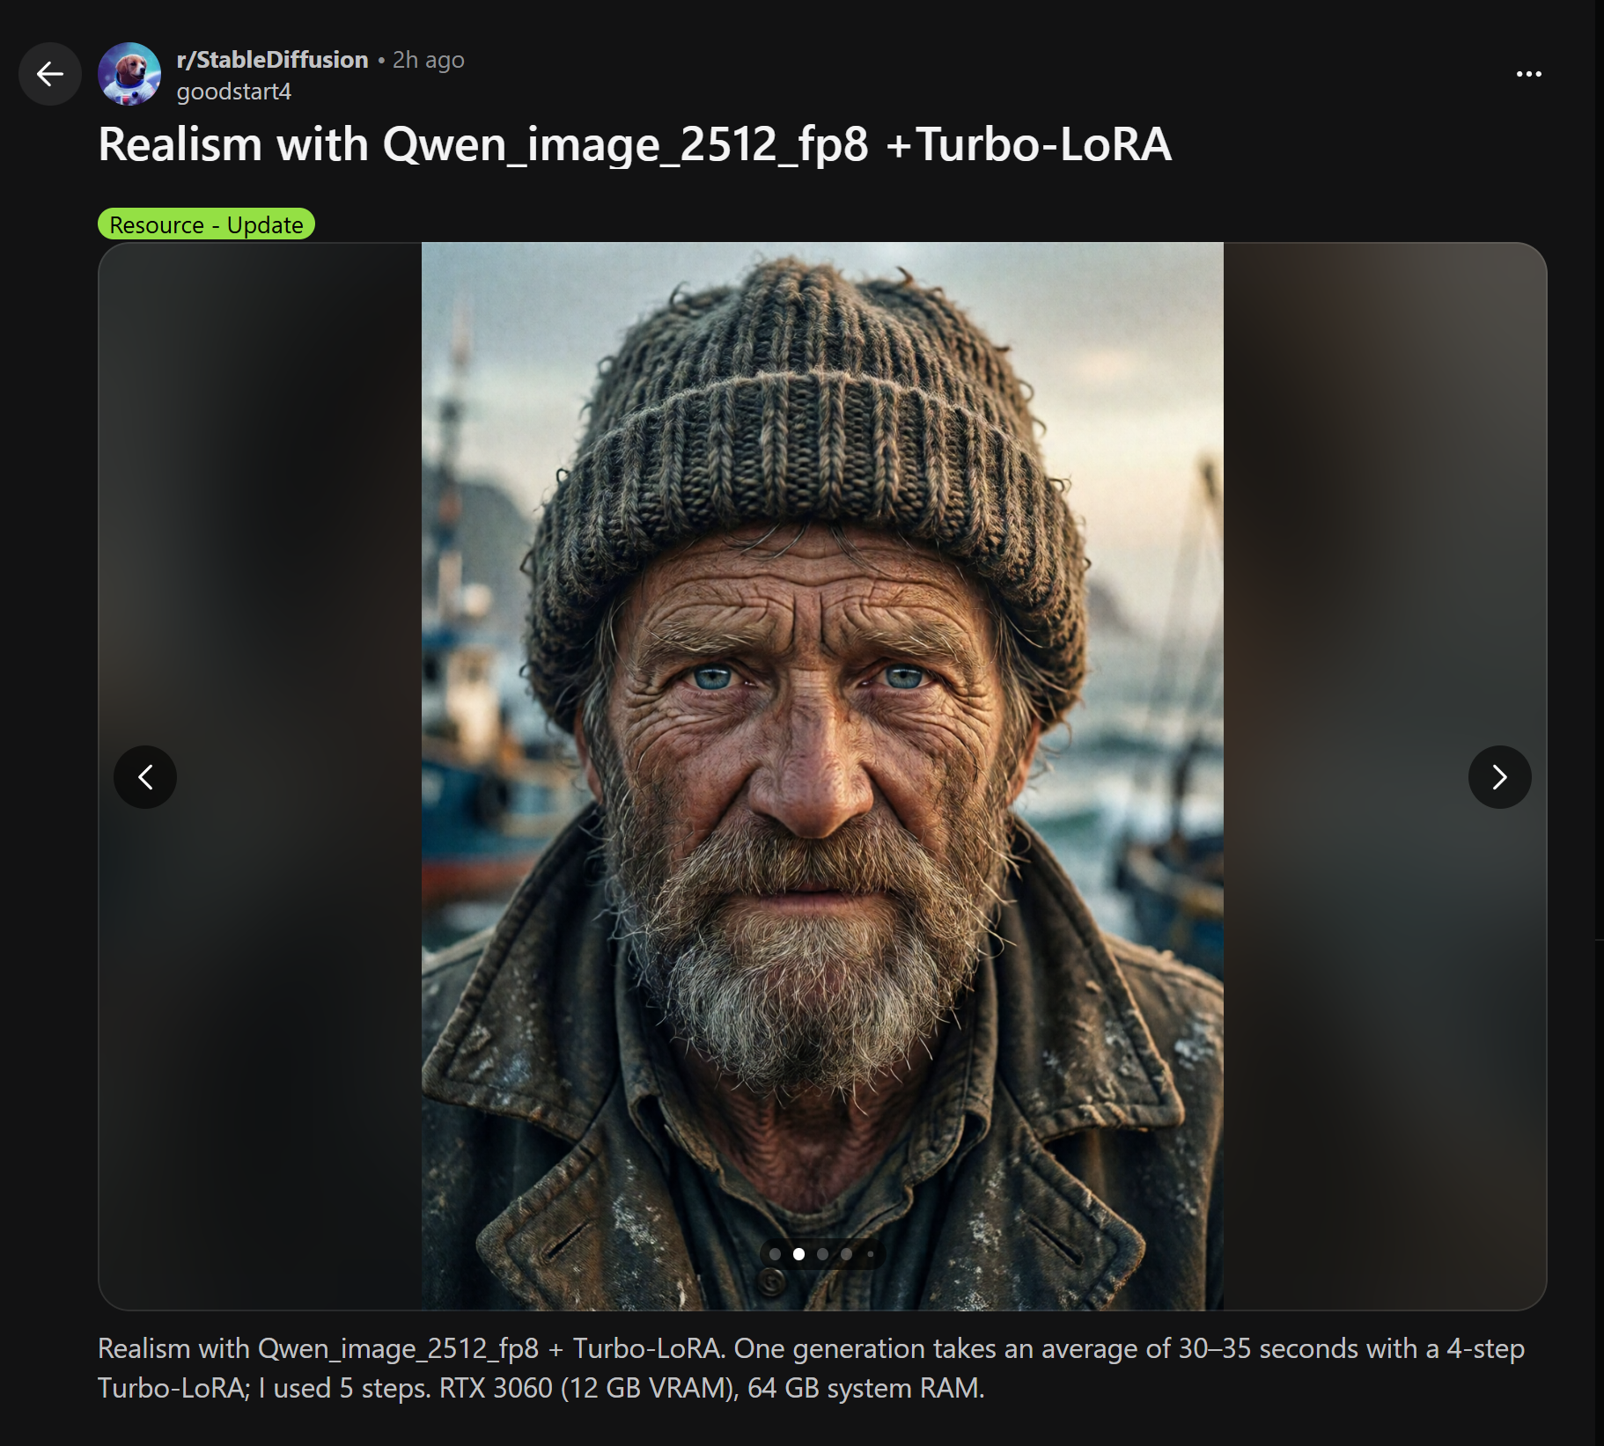Jump to the first gallery image dot
The height and width of the screenshot is (1446, 1604).
pyautogui.click(x=775, y=1254)
